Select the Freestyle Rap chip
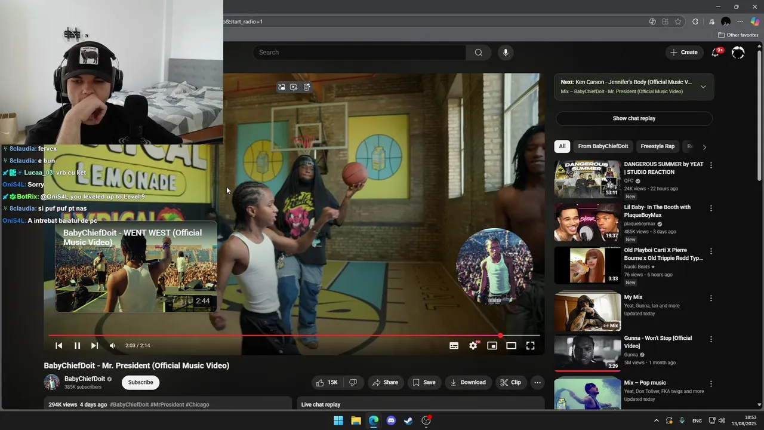 pos(657,146)
